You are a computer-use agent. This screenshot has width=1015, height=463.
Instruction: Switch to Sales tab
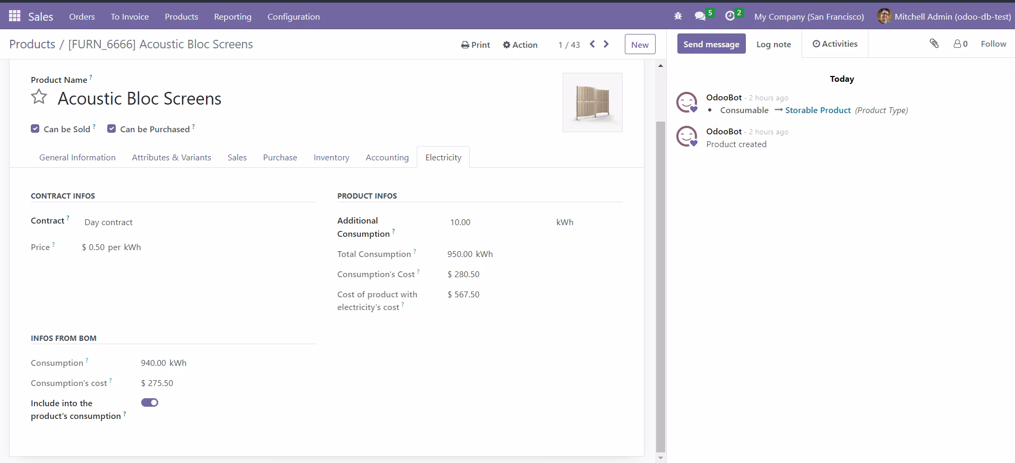click(x=237, y=157)
